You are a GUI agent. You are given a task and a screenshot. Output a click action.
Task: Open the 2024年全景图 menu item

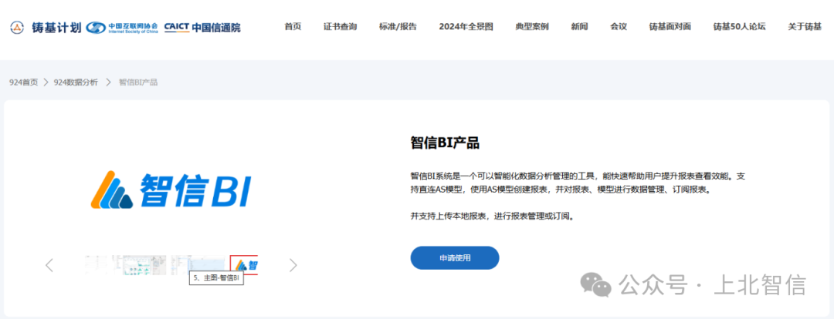[x=466, y=26]
